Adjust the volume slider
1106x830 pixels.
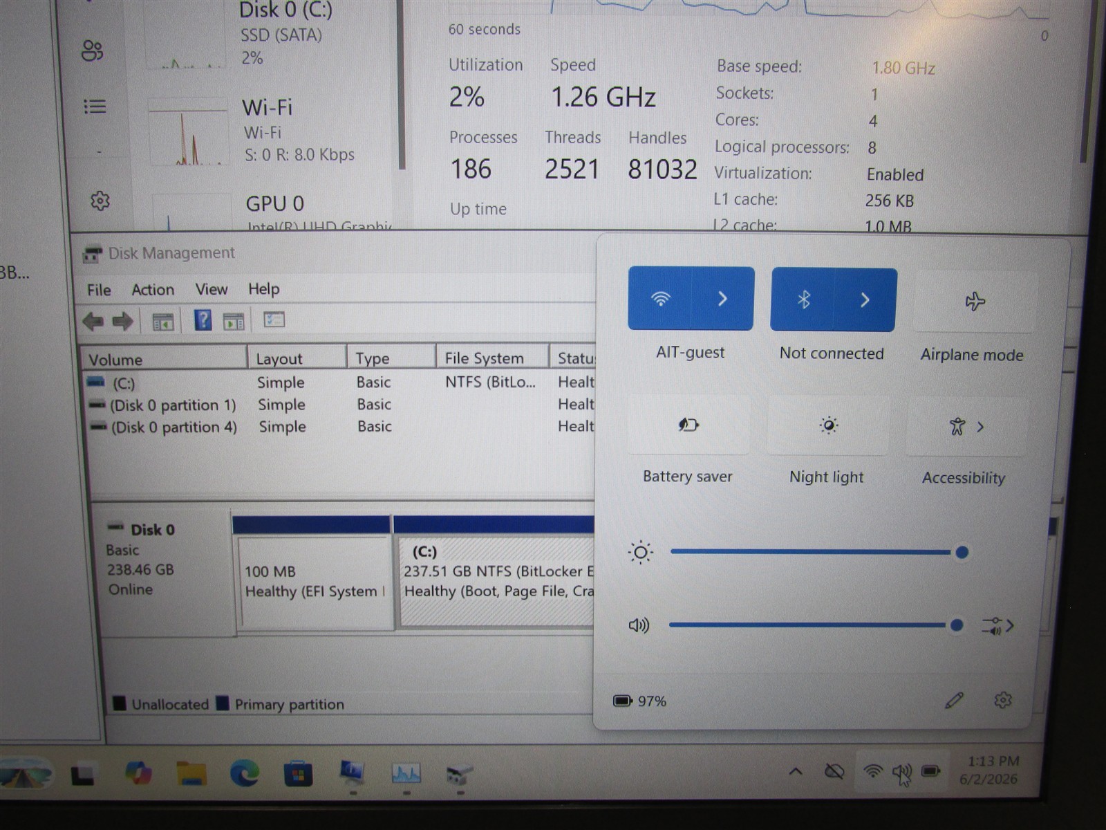tap(816, 625)
